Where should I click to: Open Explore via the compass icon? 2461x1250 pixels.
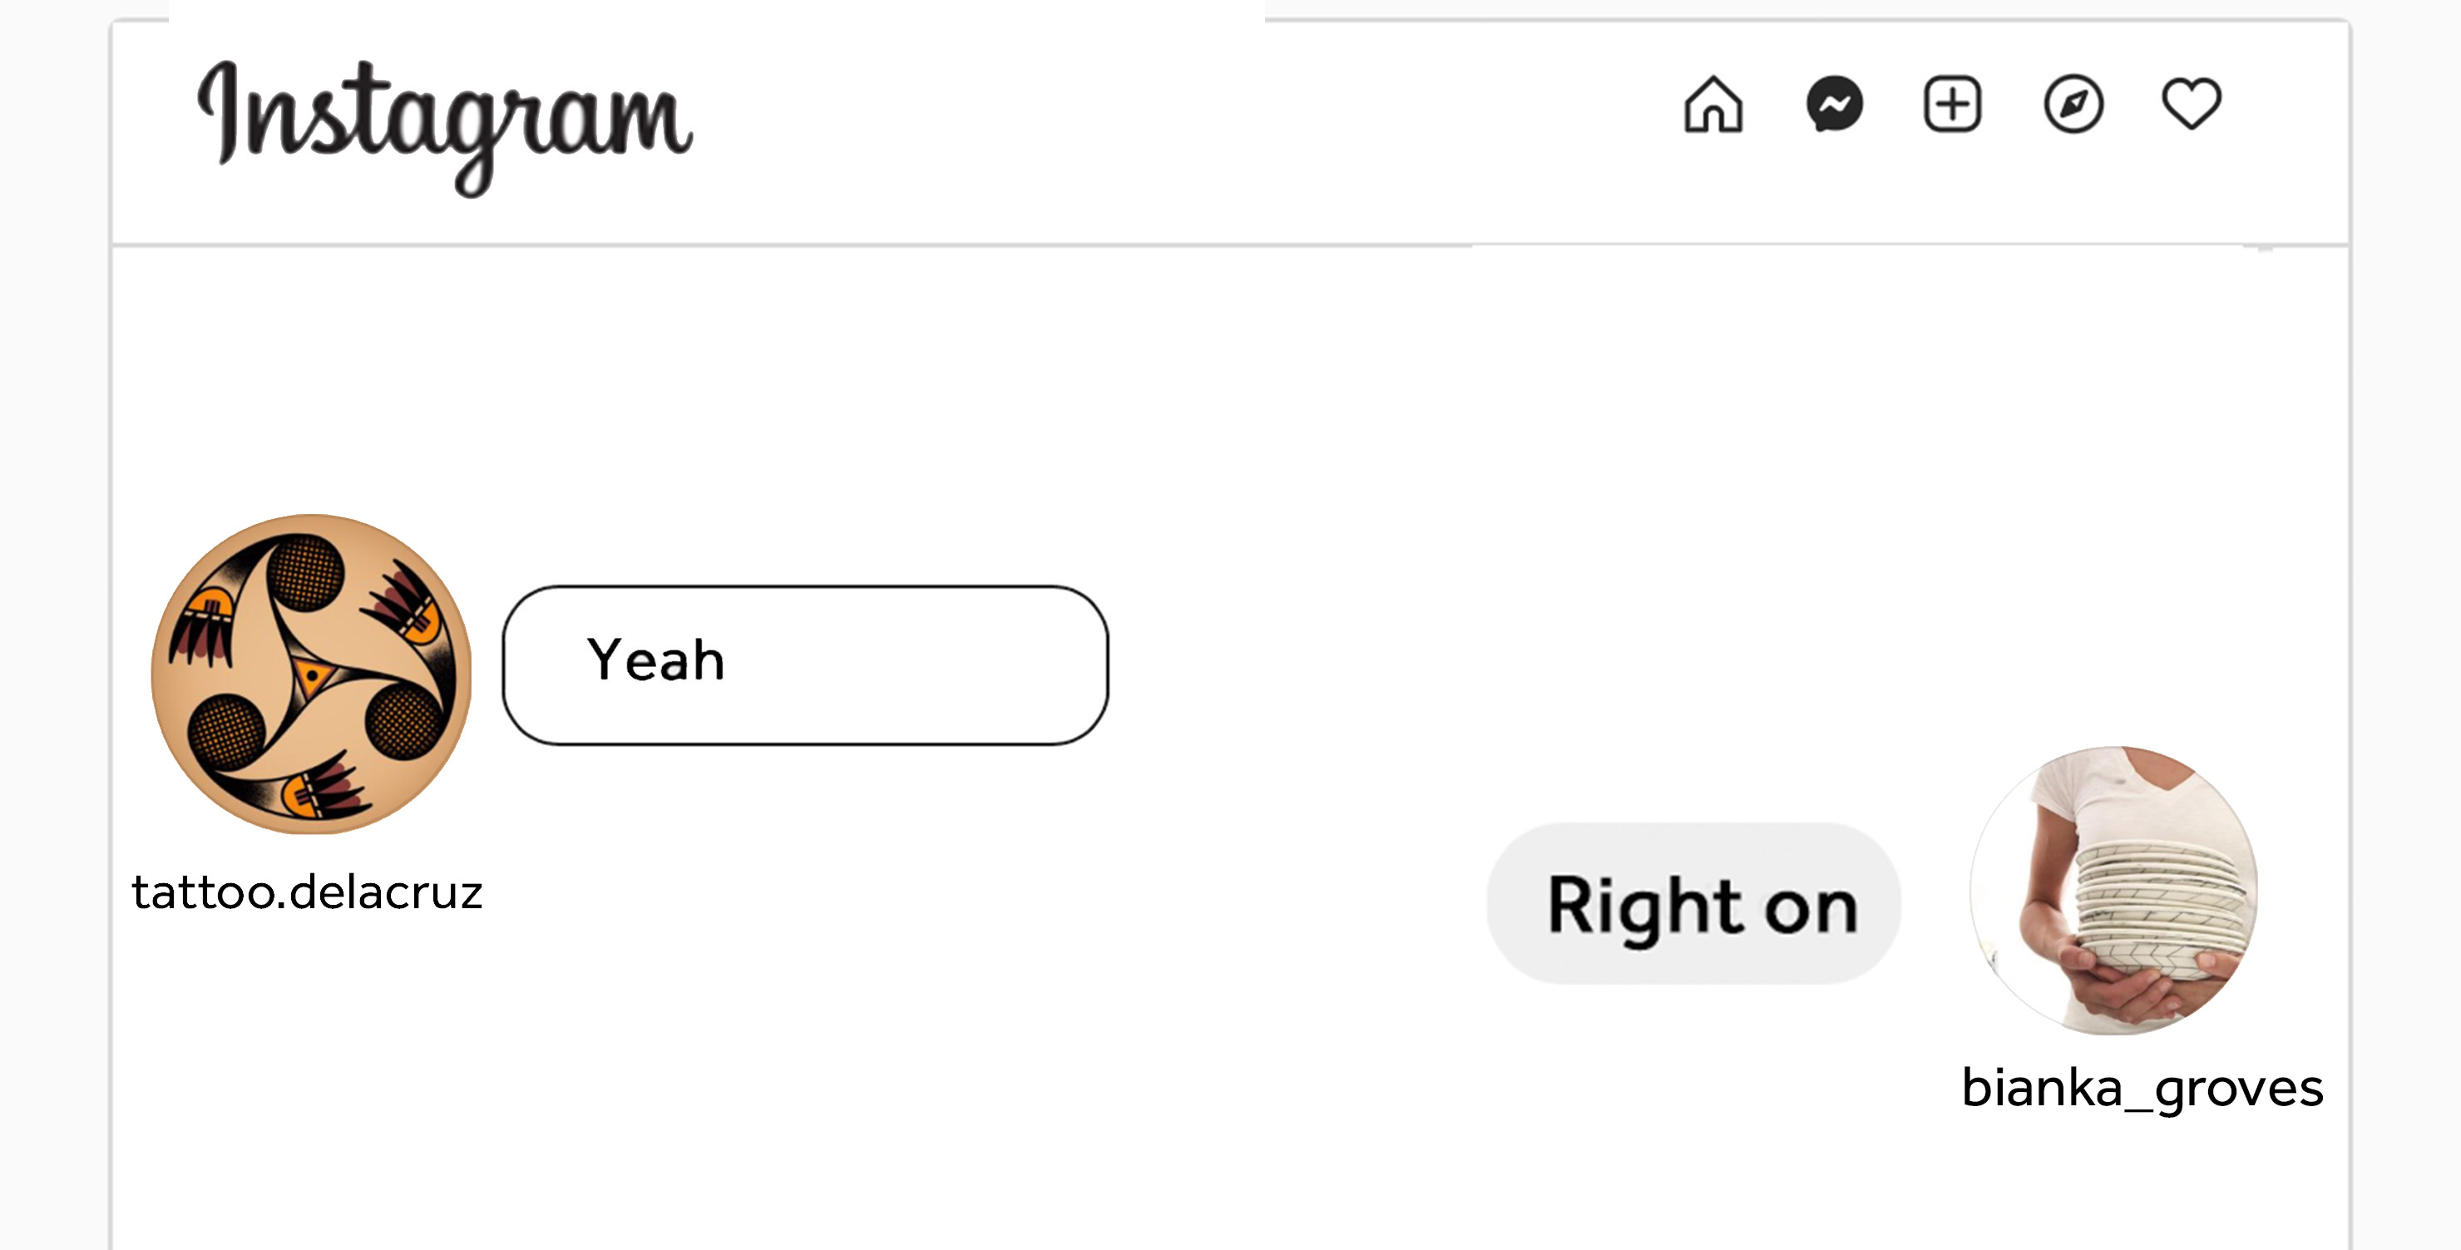pos(2072,104)
